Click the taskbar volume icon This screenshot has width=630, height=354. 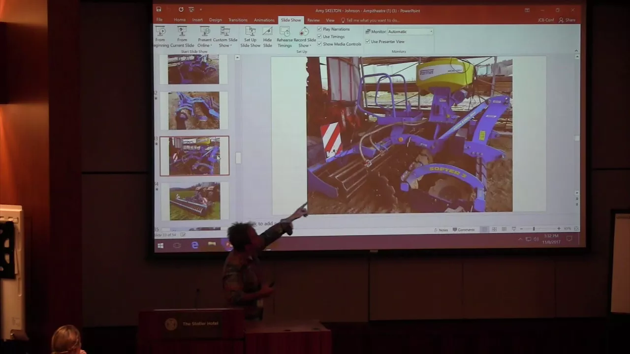point(536,239)
